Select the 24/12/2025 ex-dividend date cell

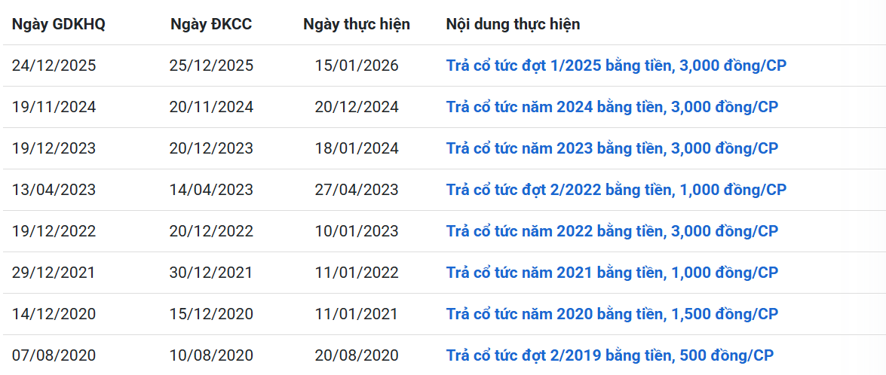tap(54, 66)
